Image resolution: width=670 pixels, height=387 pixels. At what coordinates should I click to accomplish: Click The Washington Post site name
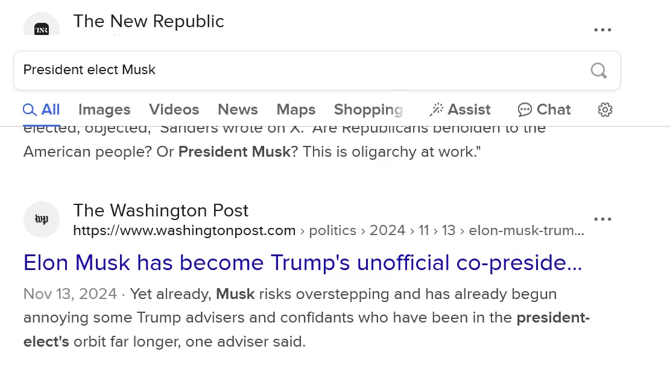click(160, 210)
